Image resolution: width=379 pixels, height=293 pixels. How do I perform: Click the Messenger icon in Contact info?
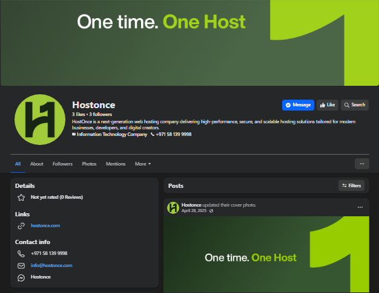(x=21, y=278)
